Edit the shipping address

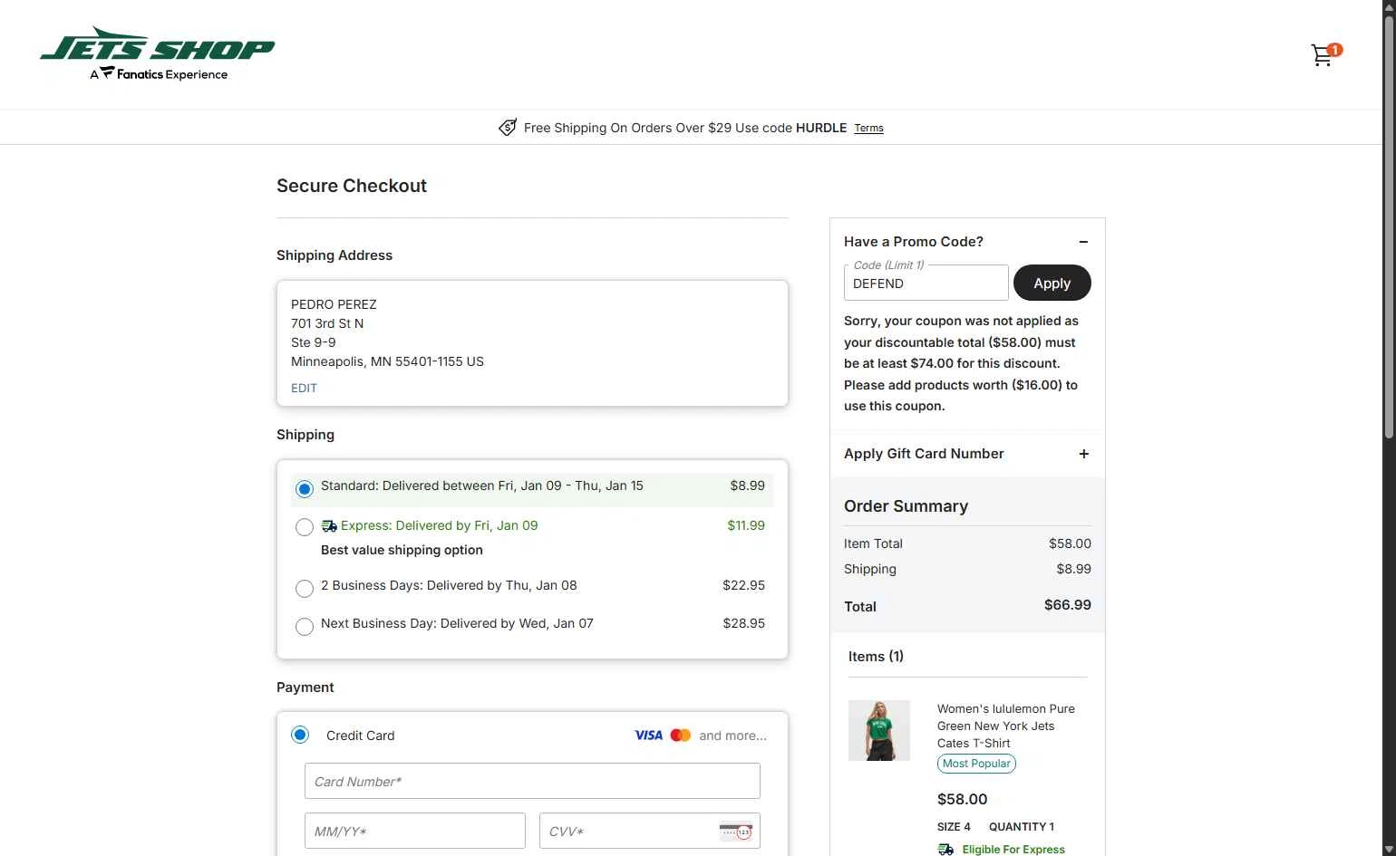point(304,388)
